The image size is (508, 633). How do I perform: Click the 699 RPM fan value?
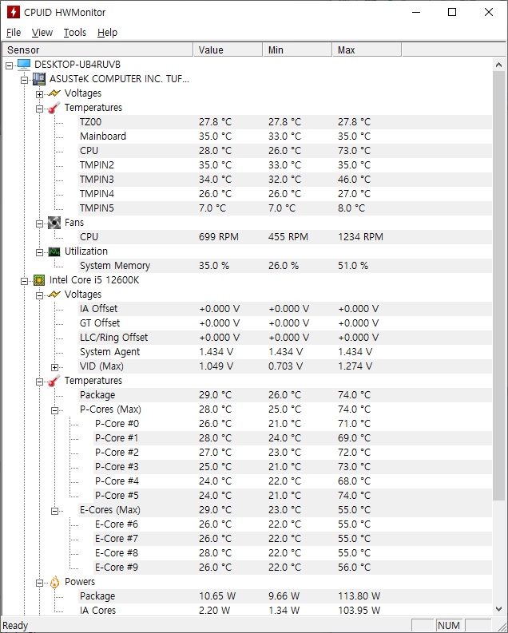pos(219,237)
